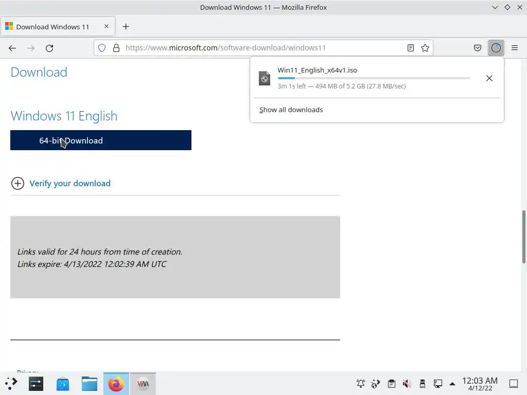This screenshot has width=527, height=395.
Task: Launch Discover software store
Action: click(62, 384)
